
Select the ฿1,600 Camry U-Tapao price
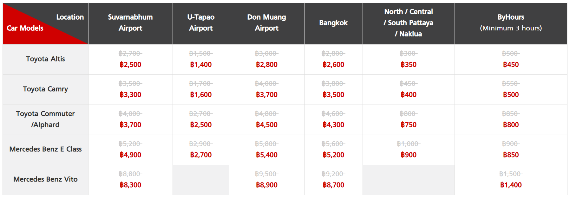point(201,95)
